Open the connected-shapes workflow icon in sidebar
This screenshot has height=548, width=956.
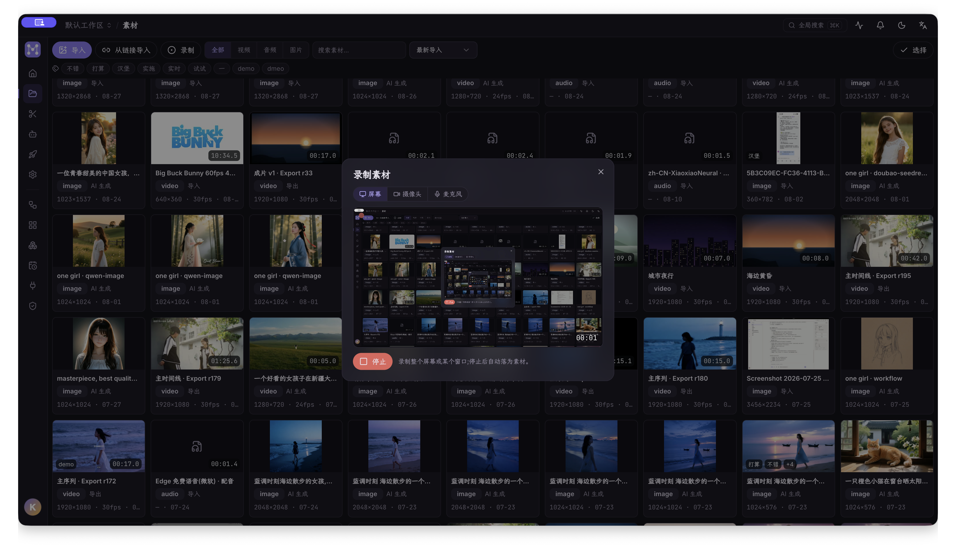[33, 205]
